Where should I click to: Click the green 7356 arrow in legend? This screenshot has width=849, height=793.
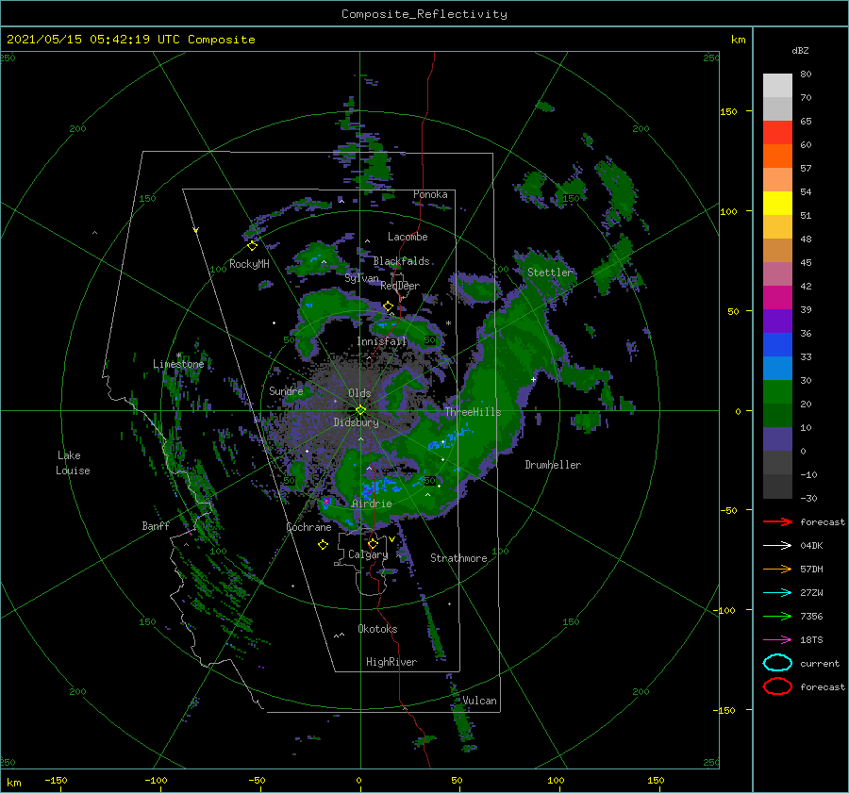(777, 616)
